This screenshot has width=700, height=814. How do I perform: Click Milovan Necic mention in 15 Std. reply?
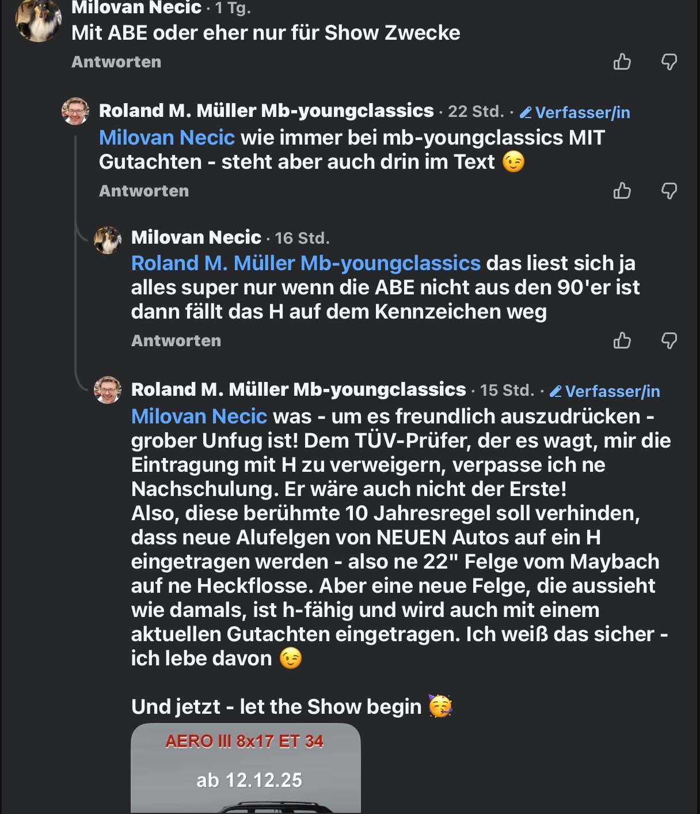pyautogui.click(x=199, y=417)
